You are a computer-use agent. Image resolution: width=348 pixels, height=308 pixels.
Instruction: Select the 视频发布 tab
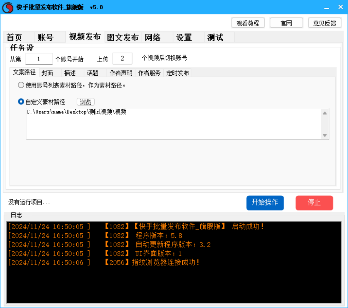pyautogui.click(x=85, y=37)
